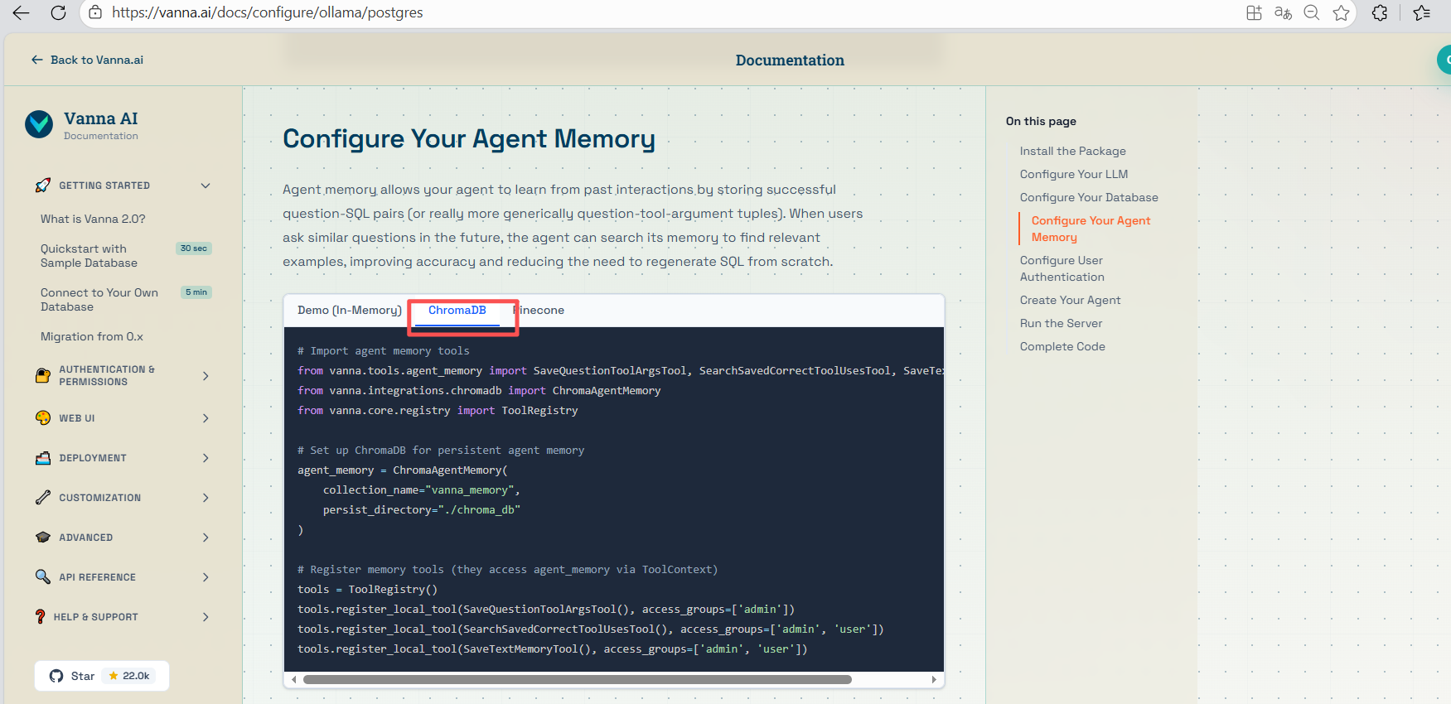
Task: Click the GitHub Star button
Action: pos(102,676)
